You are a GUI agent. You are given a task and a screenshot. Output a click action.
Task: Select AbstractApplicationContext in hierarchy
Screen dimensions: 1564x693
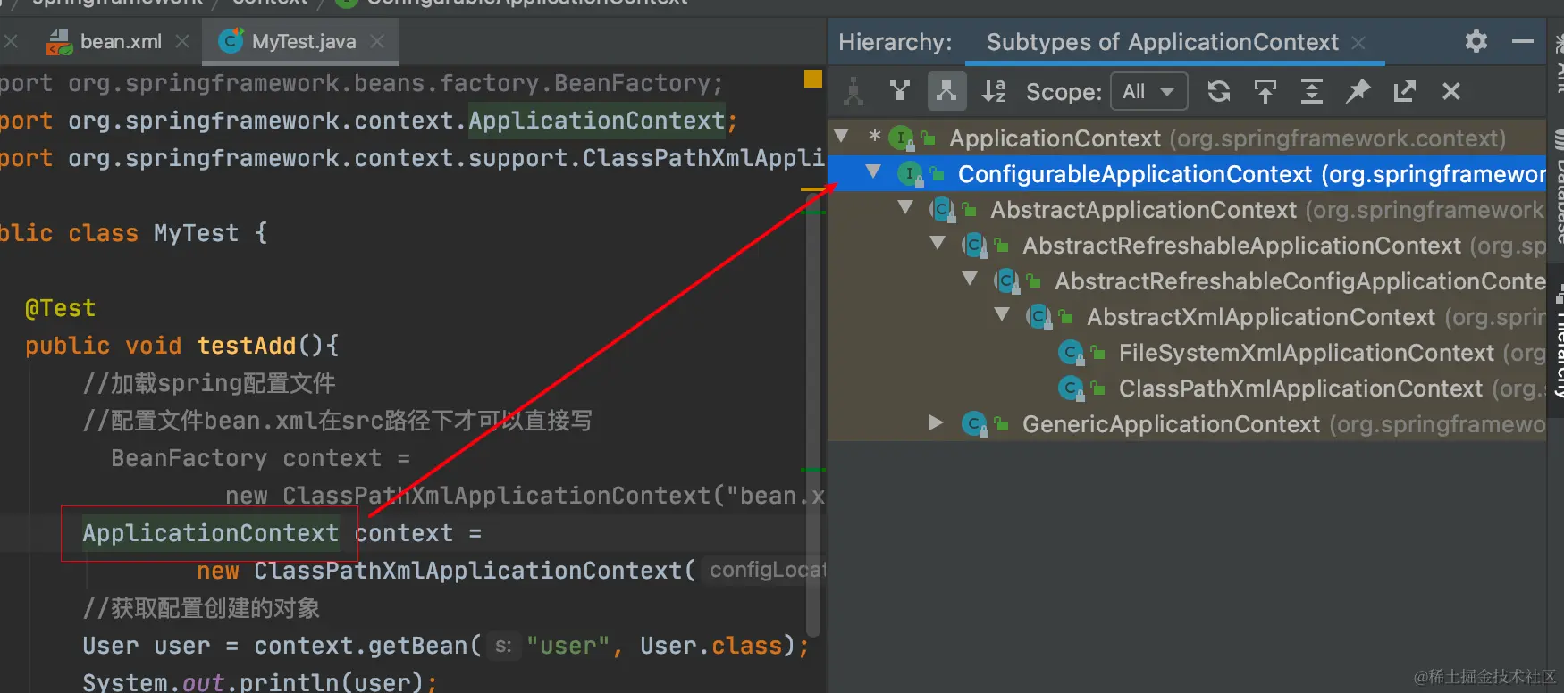1187,210
